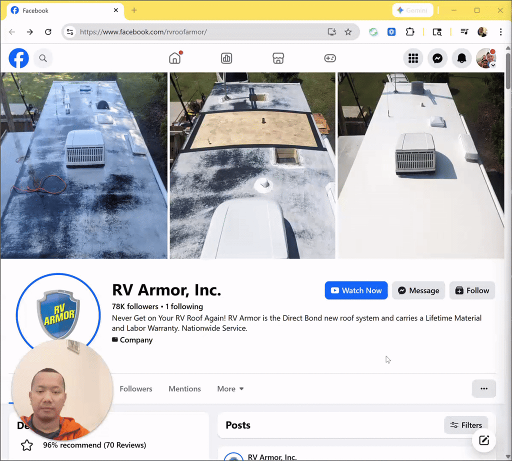The image size is (512, 461).
Task: Open the Facebook search icon
Action: tap(43, 58)
